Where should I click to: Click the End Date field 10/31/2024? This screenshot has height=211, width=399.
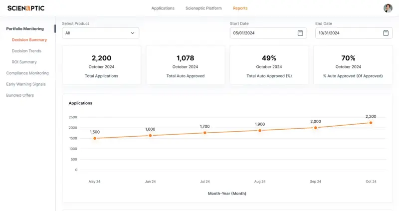(x=354, y=33)
